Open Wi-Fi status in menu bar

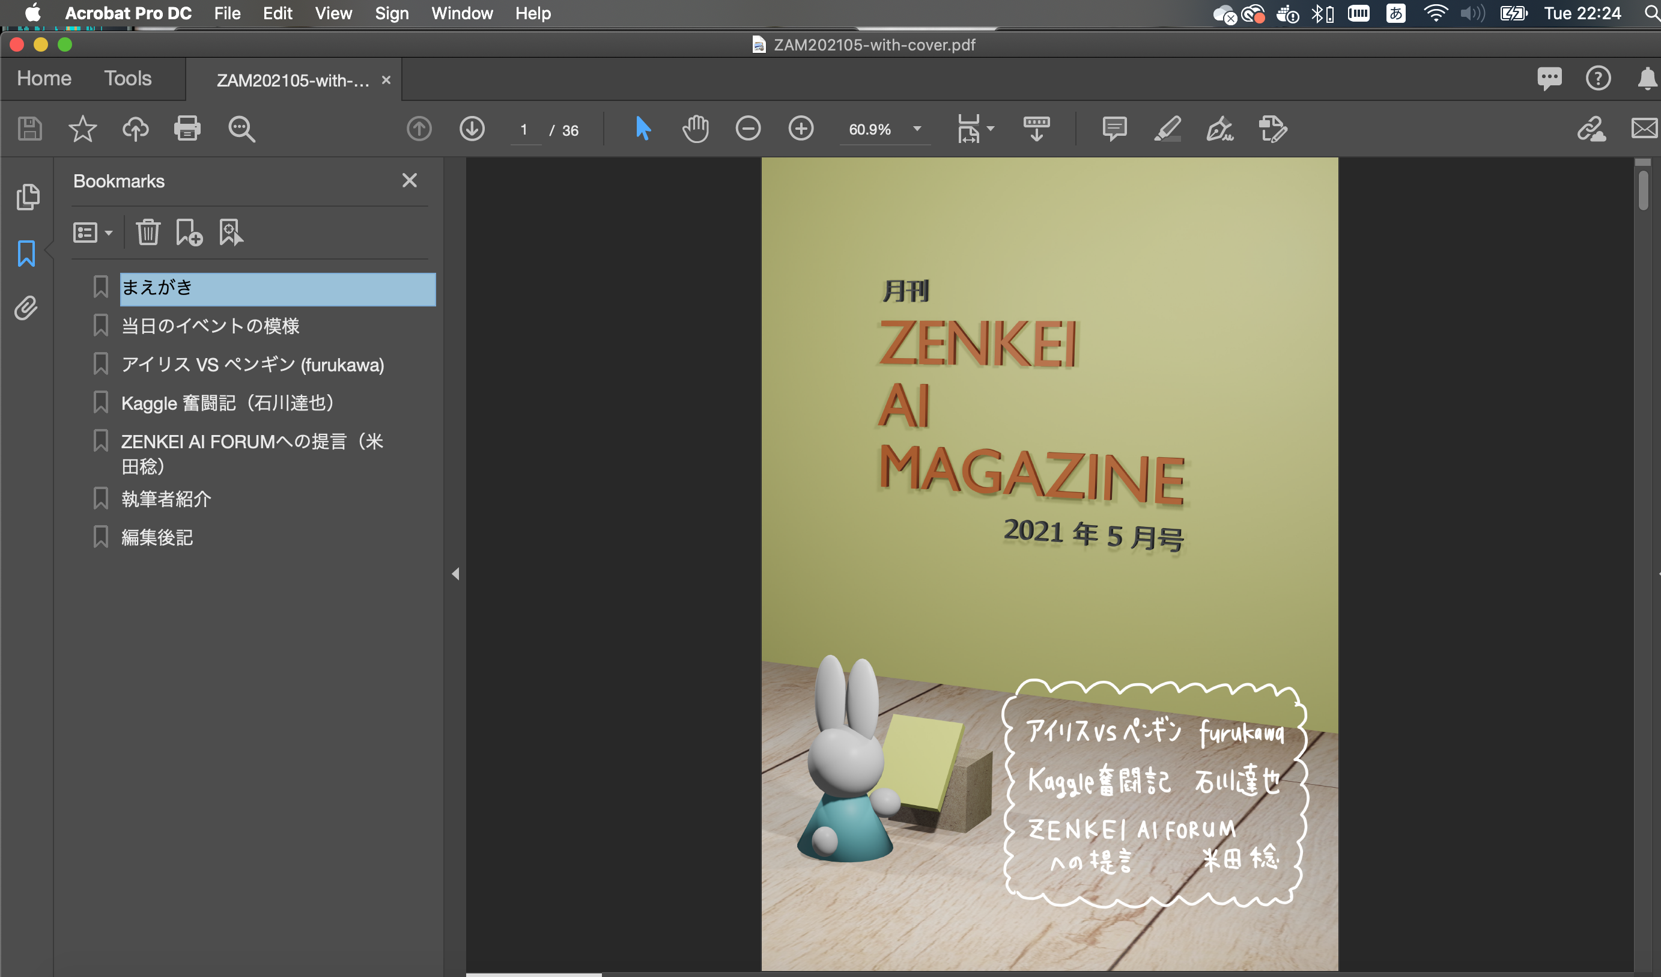tap(1435, 13)
